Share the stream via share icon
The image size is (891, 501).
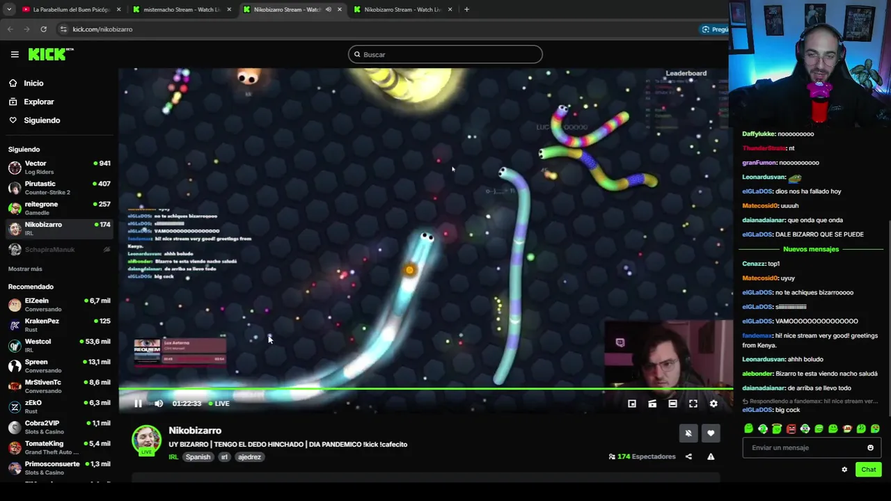click(x=688, y=456)
